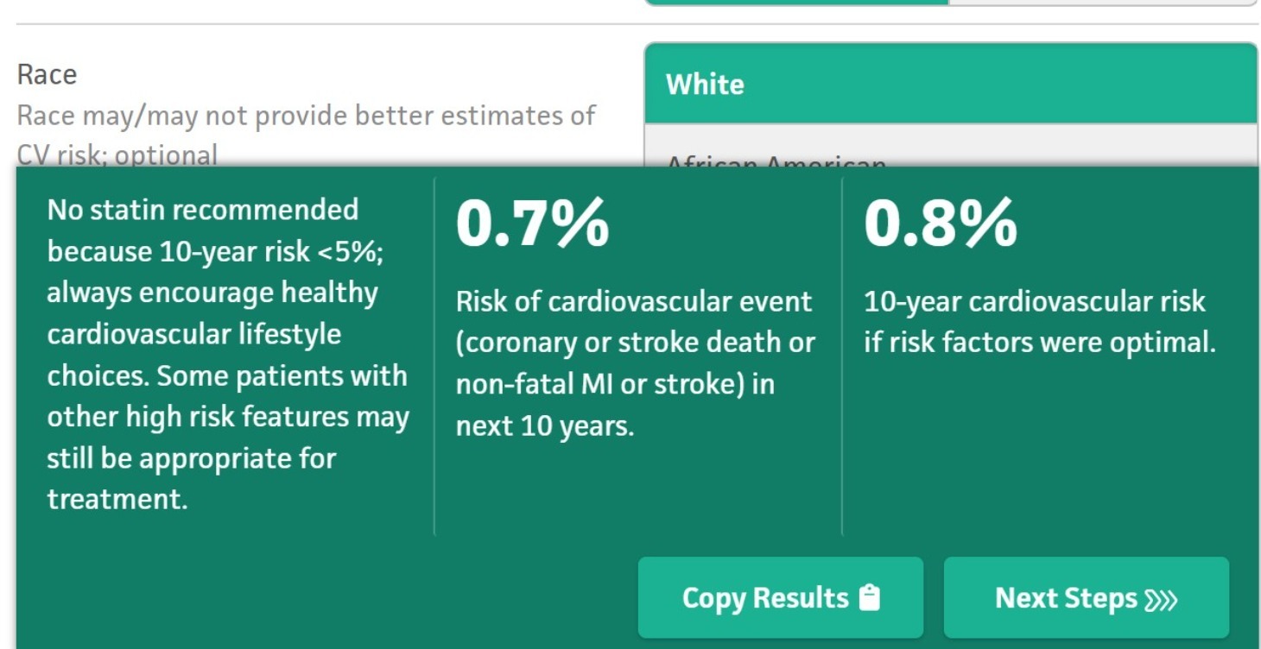Viewport: 1261px width, 649px height.
Task: Click the 0.8% optimal risk value
Action: click(940, 224)
